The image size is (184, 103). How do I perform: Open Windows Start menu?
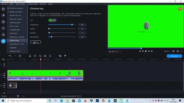click(x=3, y=100)
